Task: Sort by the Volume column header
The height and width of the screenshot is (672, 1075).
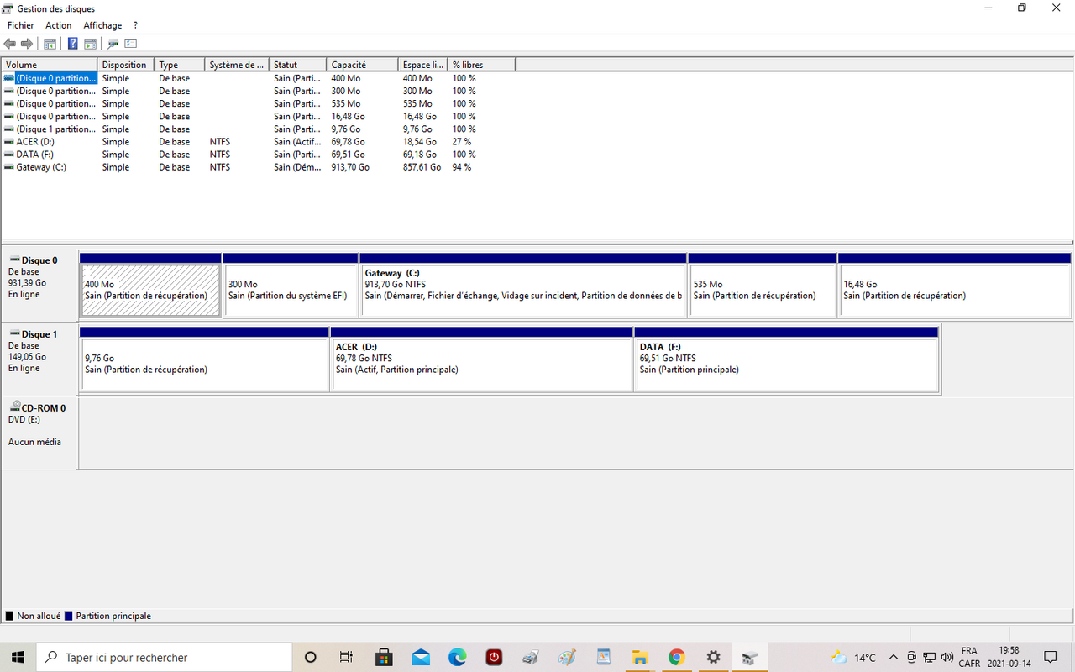Action: coord(50,65)
